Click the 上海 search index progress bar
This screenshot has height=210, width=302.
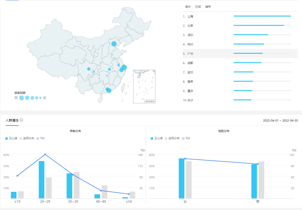(262, 16)
